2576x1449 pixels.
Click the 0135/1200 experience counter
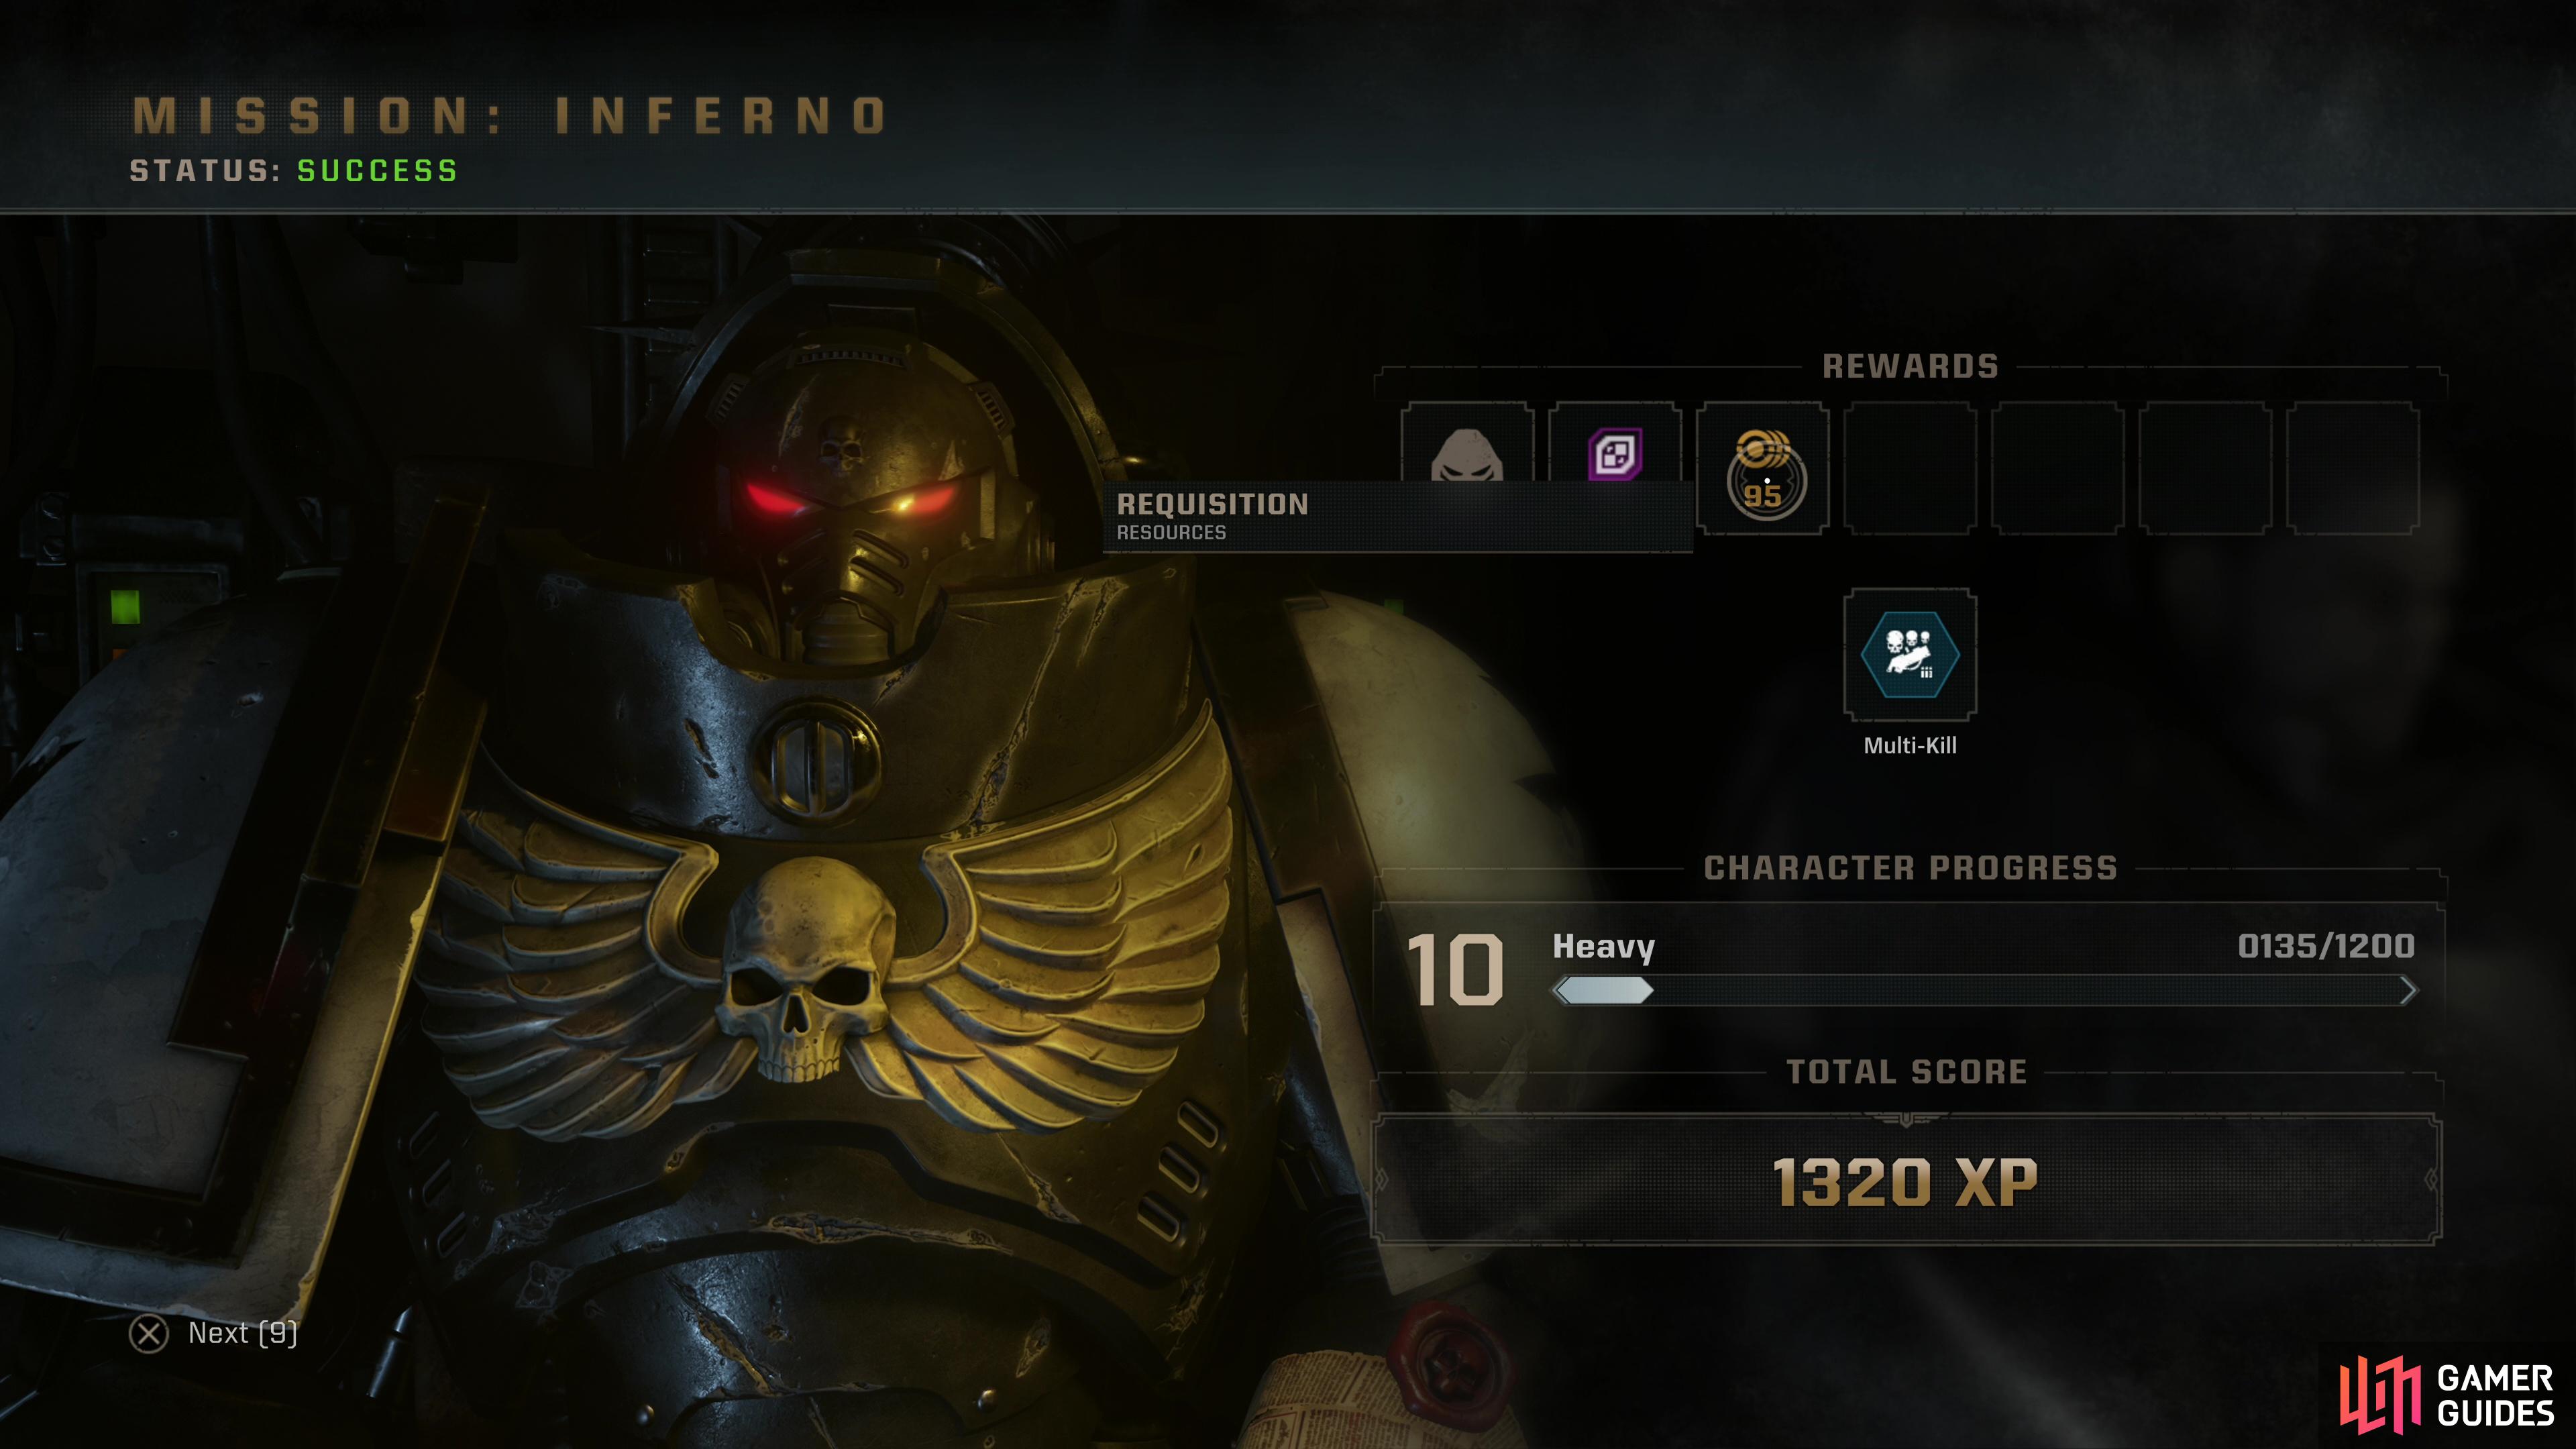pyautogui.click(x=2326, y=946)
